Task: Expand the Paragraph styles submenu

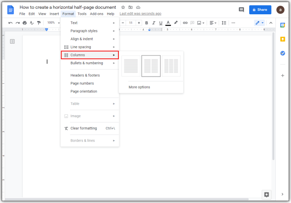Action: pyautogui.click(x=90, y=31)
